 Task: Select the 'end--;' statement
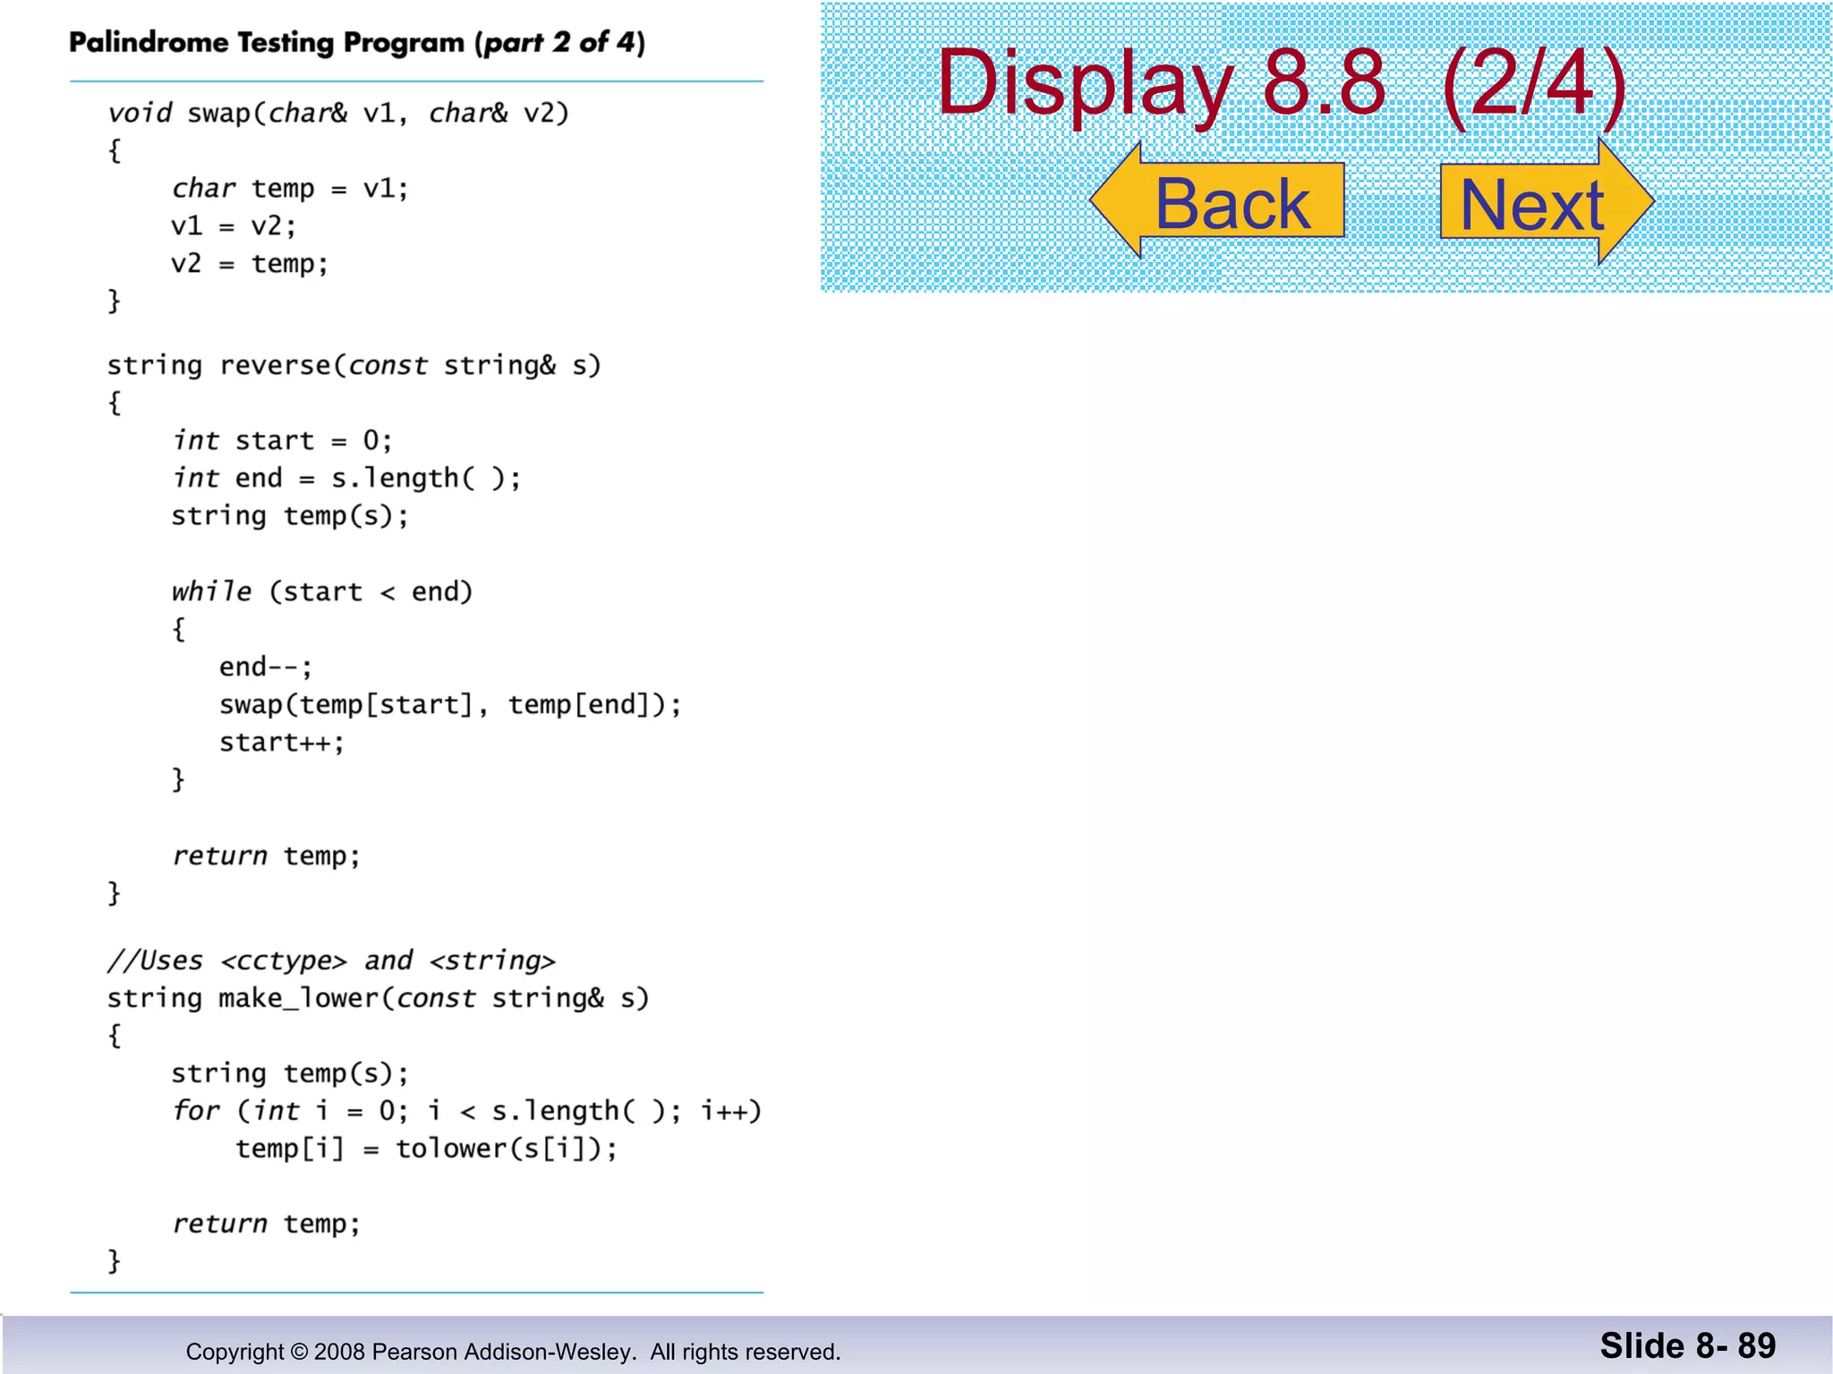[x=266, y=667]
